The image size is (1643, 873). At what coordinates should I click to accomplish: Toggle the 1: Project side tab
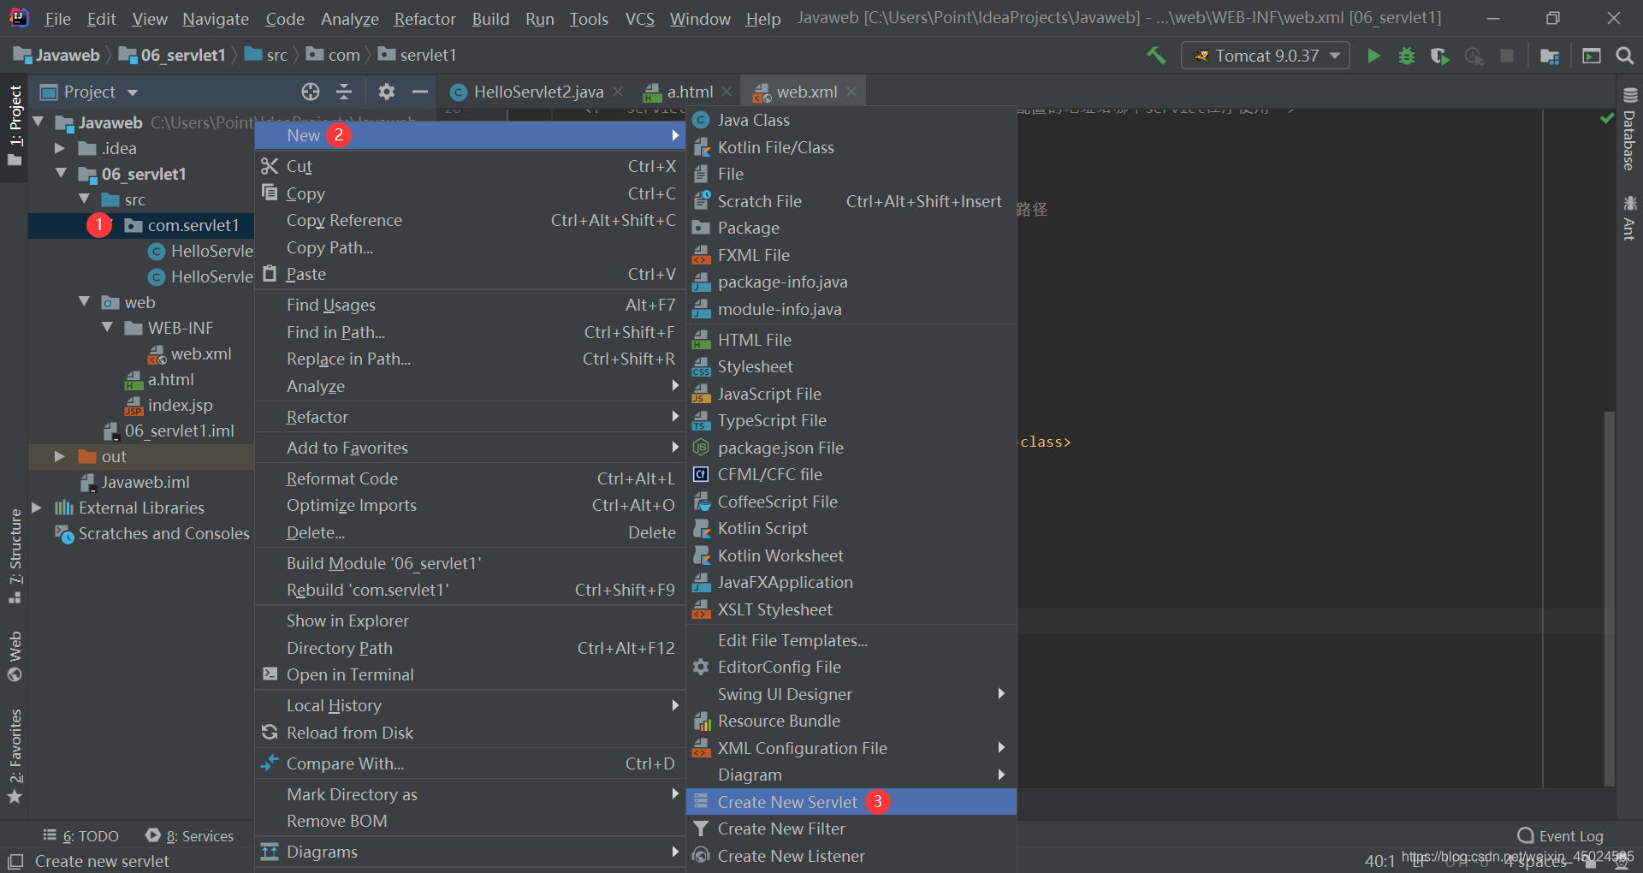[x=15, y=126]
